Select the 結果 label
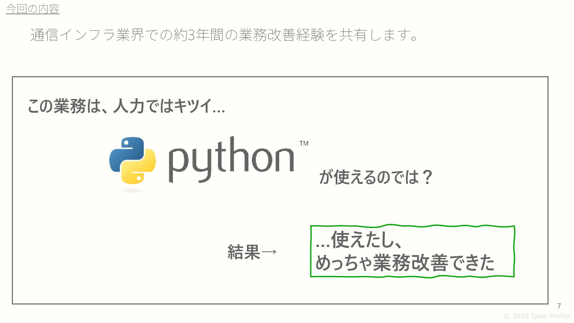Viewport: 574px width, 323px height. pos(244,252)
